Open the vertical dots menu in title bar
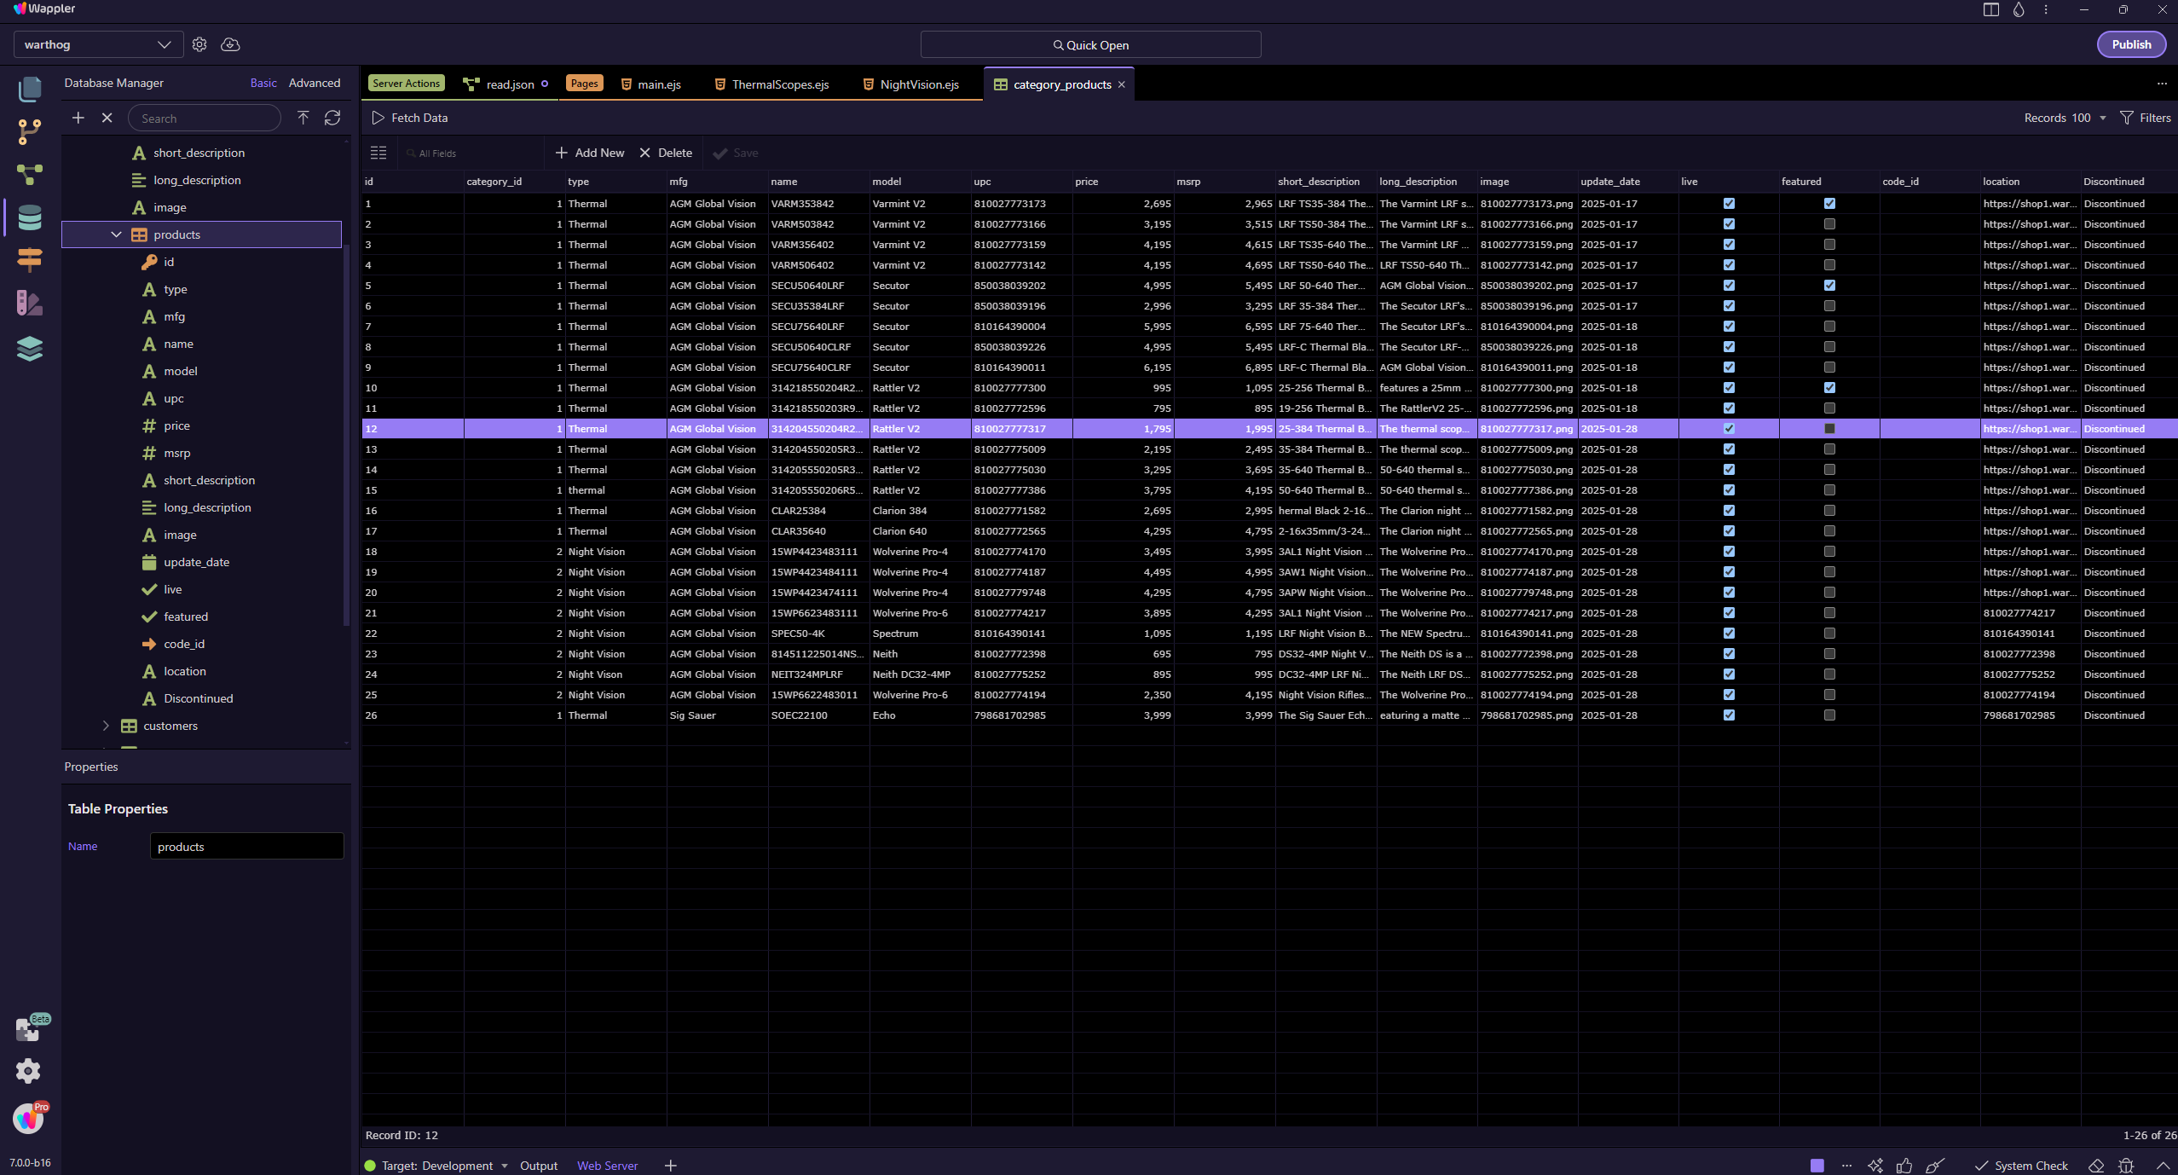 [2046, 9]
